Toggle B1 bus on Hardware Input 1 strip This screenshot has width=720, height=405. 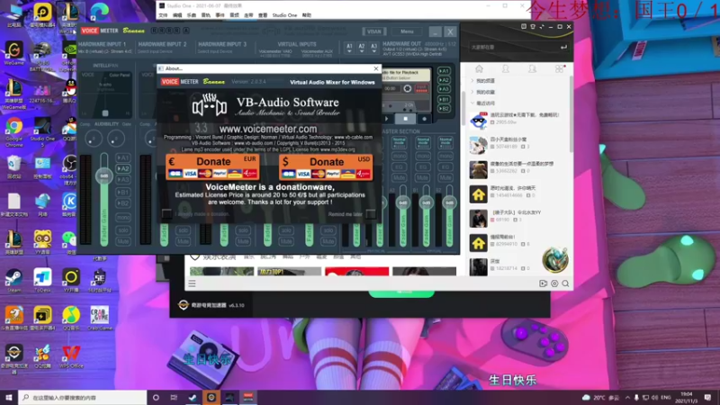pyautogui.click(x=123, y=193)
